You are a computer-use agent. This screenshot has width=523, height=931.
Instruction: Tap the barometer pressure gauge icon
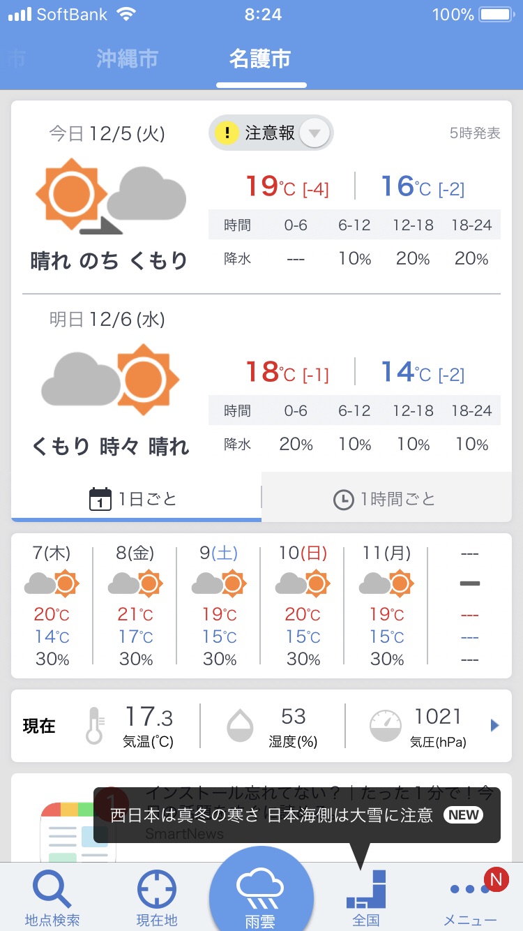point(386,726)
